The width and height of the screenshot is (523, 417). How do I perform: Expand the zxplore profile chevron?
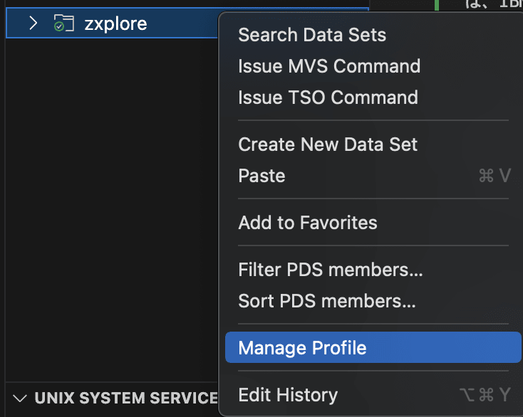click(33, 23)
